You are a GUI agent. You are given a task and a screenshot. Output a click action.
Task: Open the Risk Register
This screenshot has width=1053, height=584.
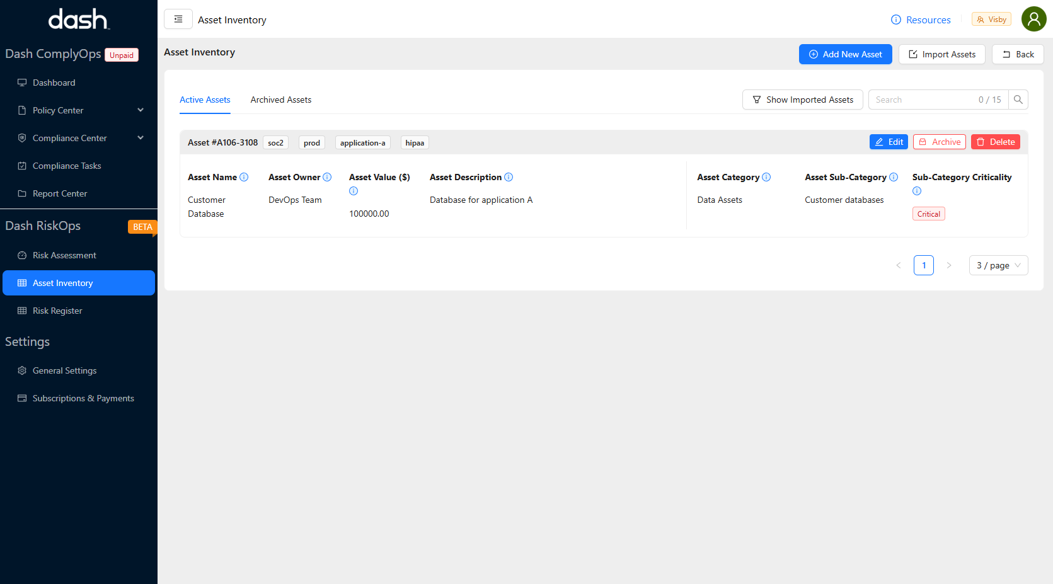[57, 311]
